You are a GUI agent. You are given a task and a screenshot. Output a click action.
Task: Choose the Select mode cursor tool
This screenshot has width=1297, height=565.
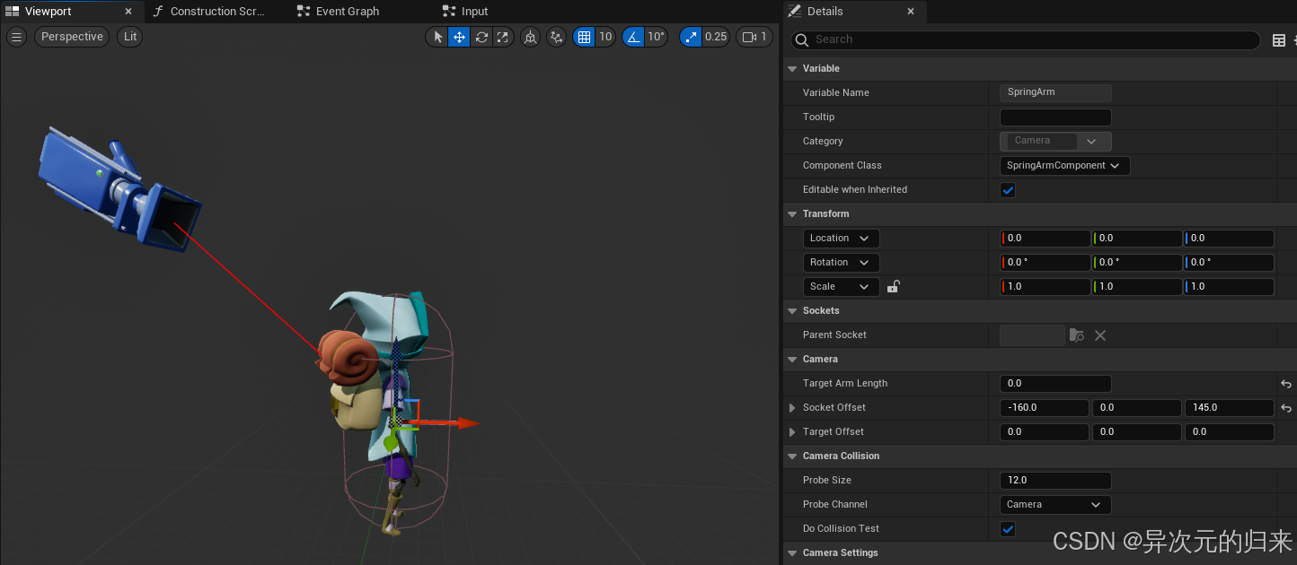tap(437, 37)
